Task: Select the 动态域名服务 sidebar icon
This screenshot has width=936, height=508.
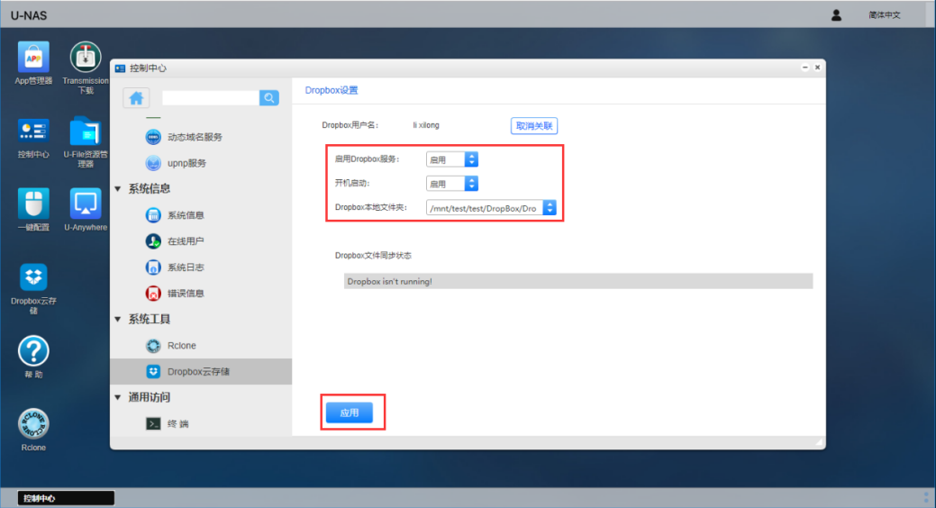Action: tap(153, 137)
